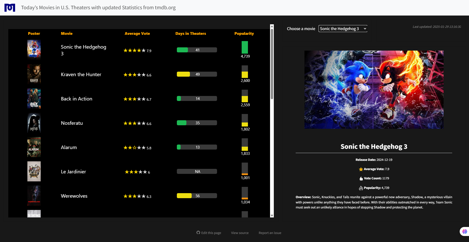This screenshot has width=469, height=242.
Task: Select the Le Jardinier movie title
Action: (x=73, y=172)
